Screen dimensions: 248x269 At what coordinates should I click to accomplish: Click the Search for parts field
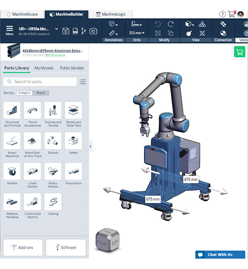(x=40, y=82)
